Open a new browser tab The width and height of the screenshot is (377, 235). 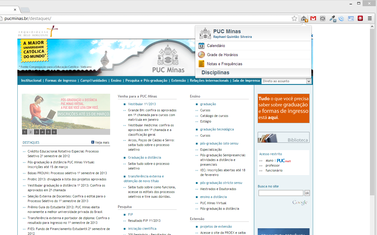click(x=25, y=10)
